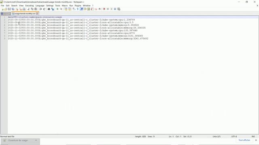259x145 pixels.
Task: Open the File menu
Action: (x=2, y=6)
